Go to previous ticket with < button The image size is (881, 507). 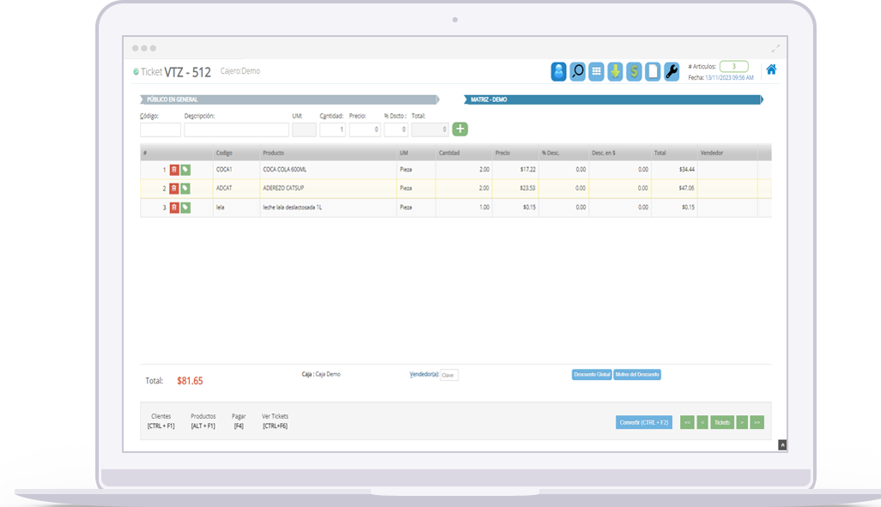click(x=702, y=422)
